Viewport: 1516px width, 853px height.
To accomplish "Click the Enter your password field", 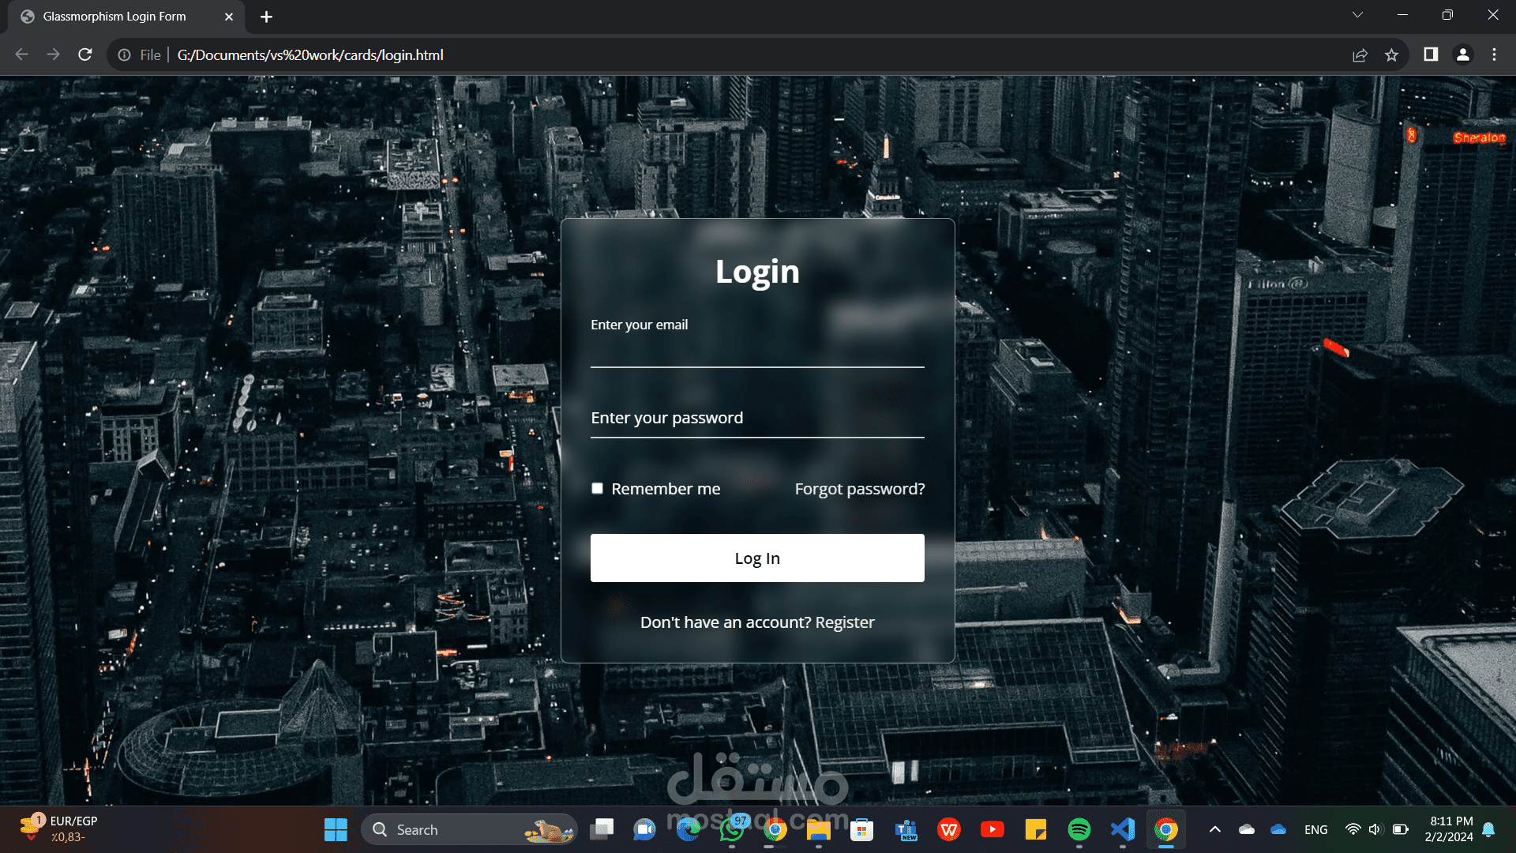I will 756,419.
